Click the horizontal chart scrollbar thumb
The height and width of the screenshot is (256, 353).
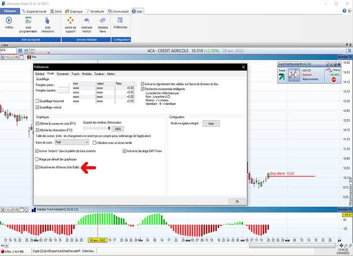point(293,245)
